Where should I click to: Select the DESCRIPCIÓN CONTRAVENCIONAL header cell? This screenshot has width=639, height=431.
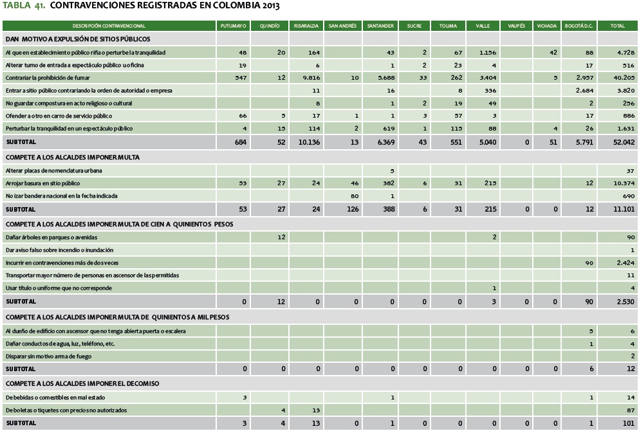coord(109,26)
